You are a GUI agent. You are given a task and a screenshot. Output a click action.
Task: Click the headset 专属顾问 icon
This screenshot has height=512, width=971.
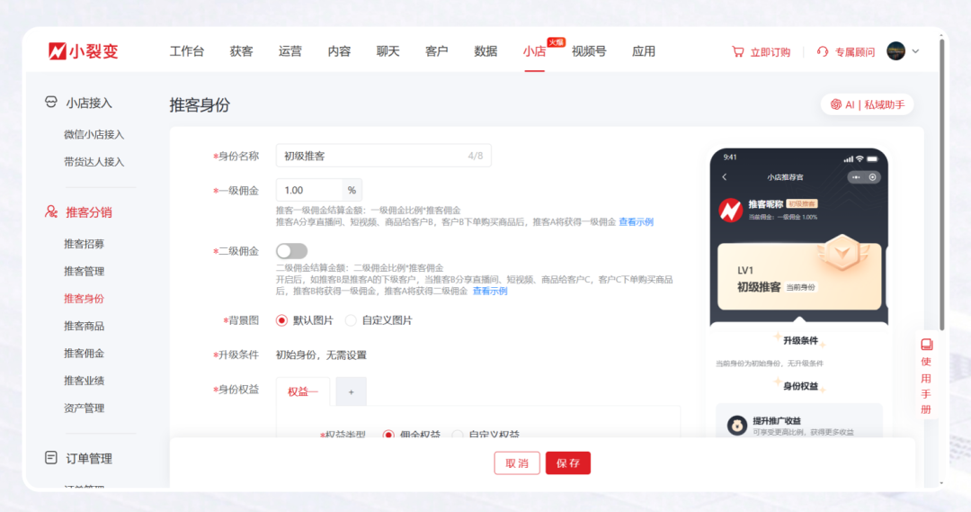pos(823,52)
